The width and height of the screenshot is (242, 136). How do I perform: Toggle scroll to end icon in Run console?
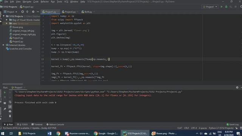pos(10,107)
